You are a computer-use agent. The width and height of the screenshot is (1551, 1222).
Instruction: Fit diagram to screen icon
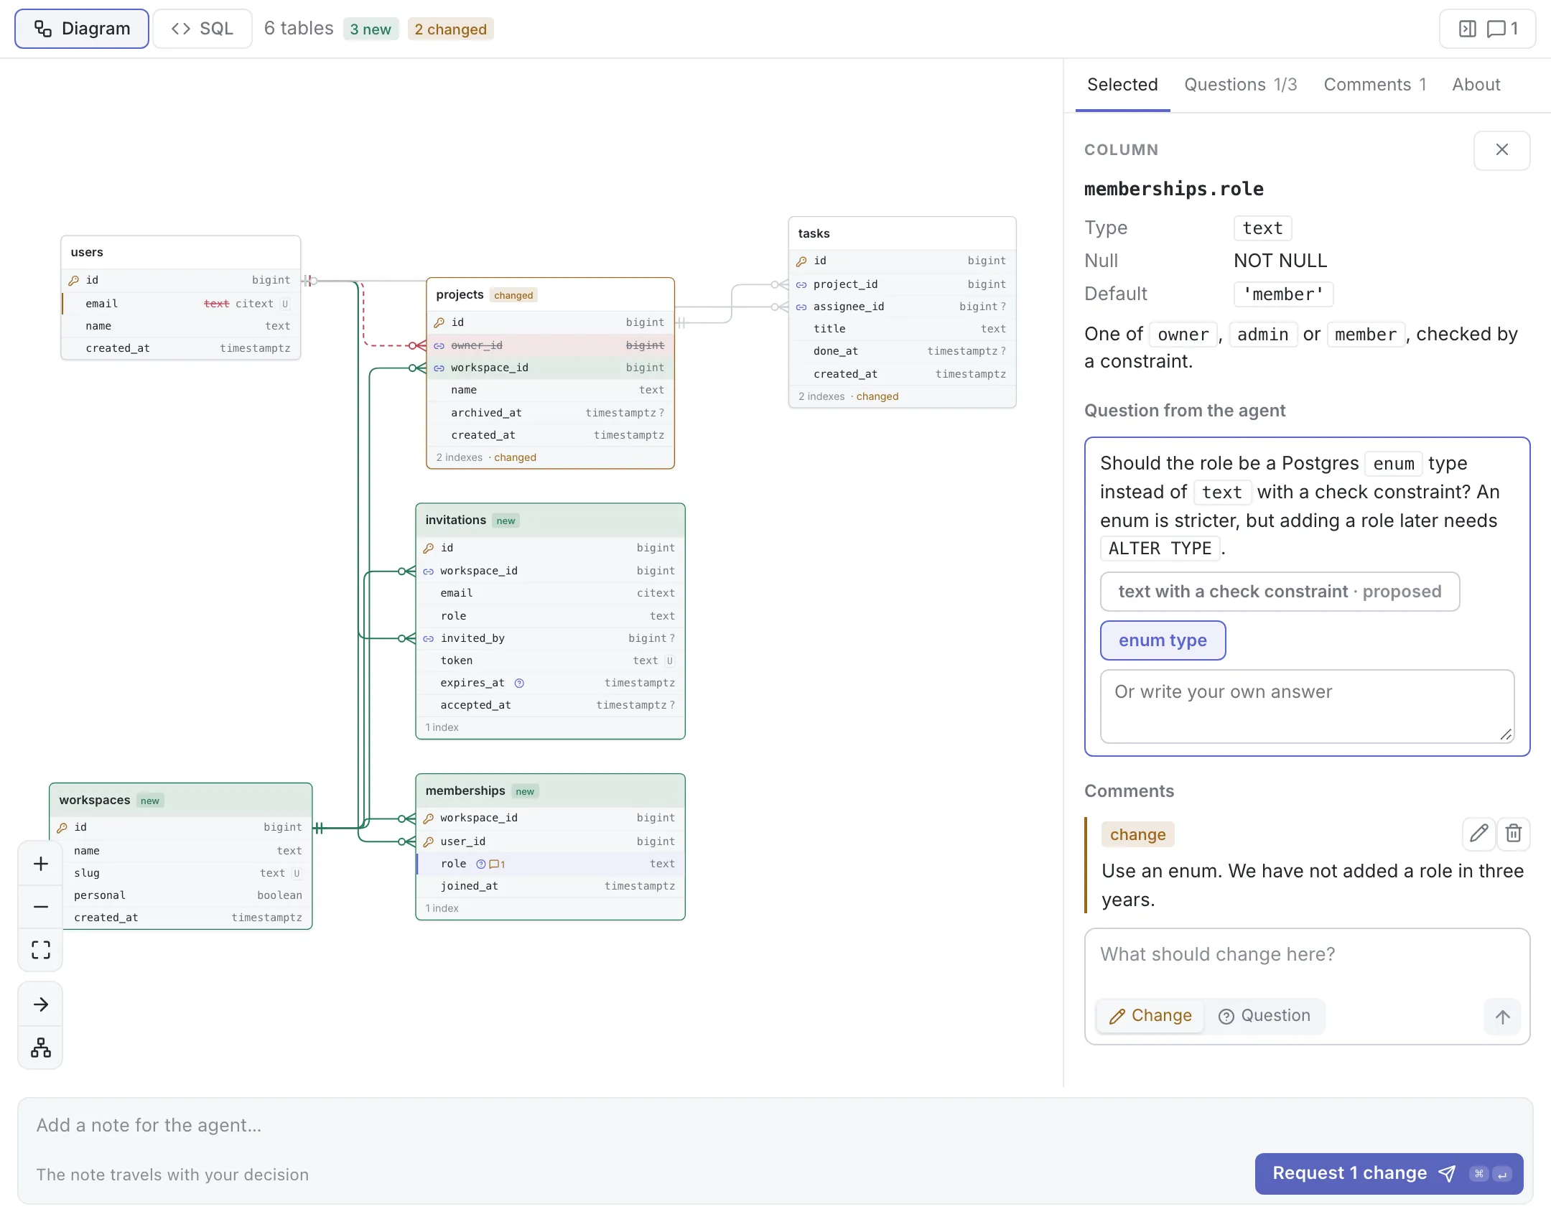click(x=41, y=950)
